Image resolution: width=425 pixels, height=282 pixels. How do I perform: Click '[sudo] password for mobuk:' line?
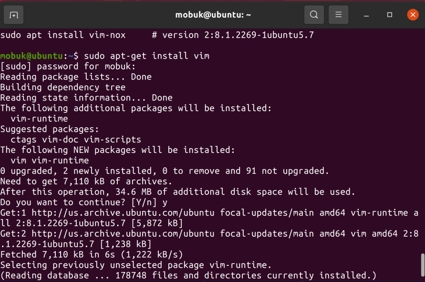pyautogui.click(x=68, y=66)
